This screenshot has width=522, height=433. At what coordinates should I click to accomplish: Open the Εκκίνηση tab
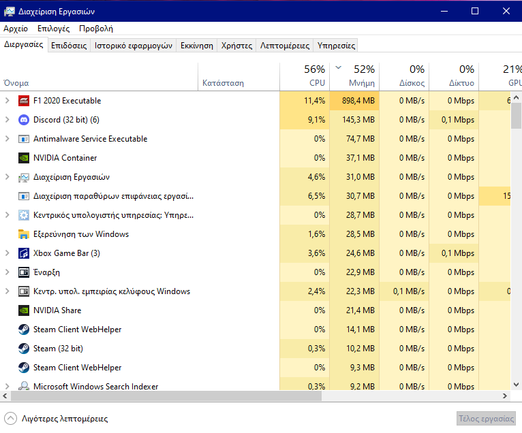196,46
